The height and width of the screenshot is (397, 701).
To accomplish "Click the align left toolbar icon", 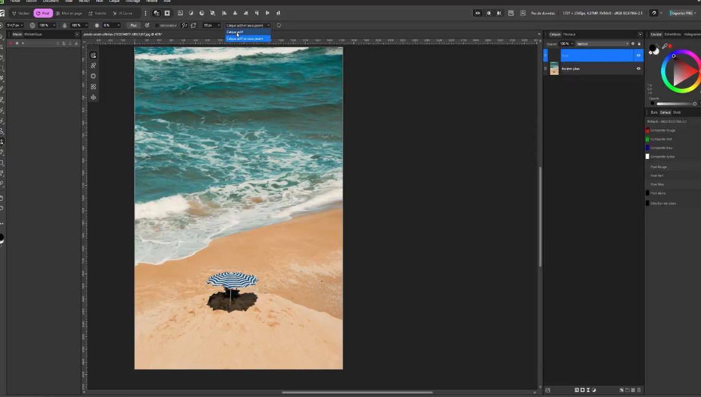I will pyautogui.click(x=225, y=13).
